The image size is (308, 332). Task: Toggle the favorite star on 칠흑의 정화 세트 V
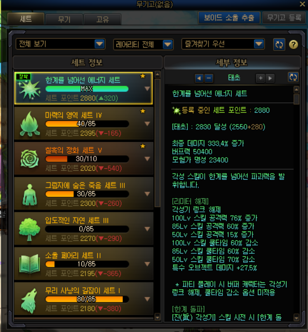(143, 146)
